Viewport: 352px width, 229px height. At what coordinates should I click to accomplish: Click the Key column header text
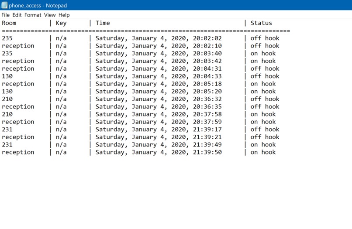(61, 23)
